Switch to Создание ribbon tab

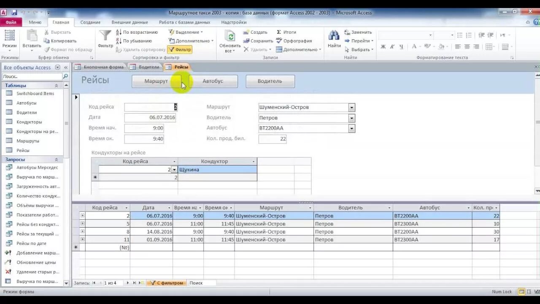tap(90, 22)
